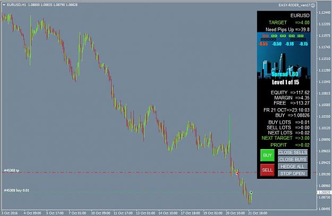Click the EASY-RIDER smiley face icon
The image size is (332, 216).
click(x=313, y=5)
